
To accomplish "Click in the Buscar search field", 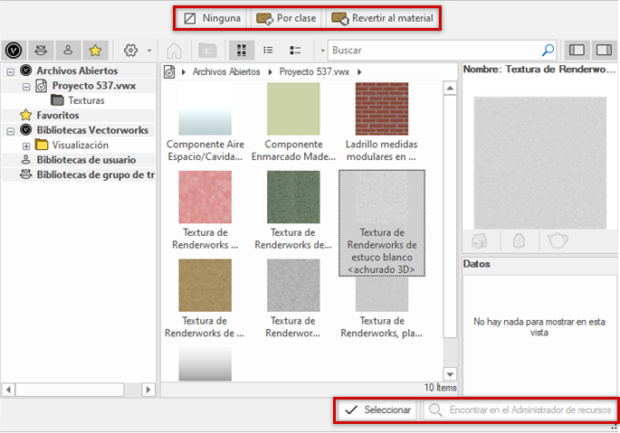I will click(x=434, y=50).
